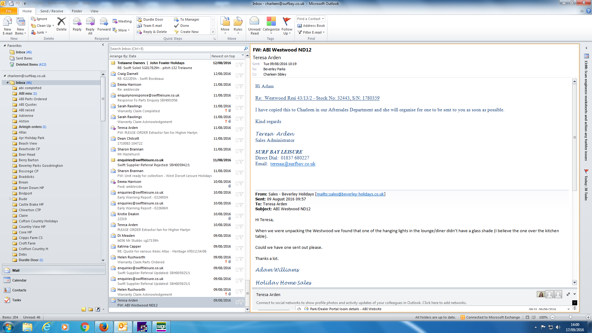Click the Reply All icon
The image size is (592, 333).
[x=90, y=22]
